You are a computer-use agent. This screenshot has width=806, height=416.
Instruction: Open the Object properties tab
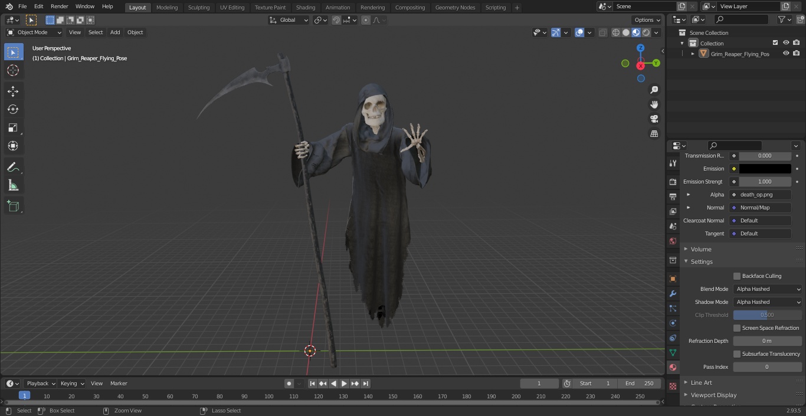coord(673,279)
